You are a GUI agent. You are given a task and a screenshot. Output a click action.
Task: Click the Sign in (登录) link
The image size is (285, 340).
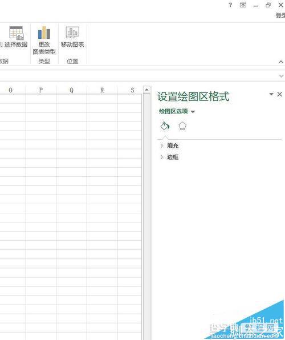[x=280, y=15]
